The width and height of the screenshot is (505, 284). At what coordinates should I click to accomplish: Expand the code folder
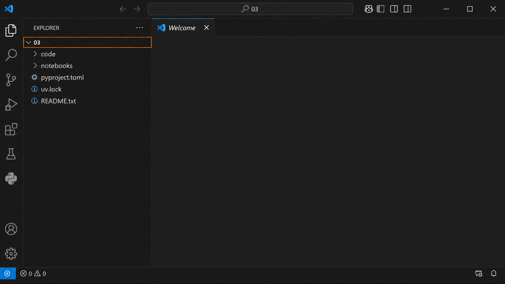tap(87, 54)
